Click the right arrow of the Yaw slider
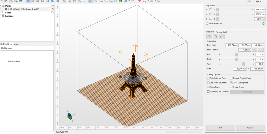The image size is (267, 134). [x=253, y=64]
